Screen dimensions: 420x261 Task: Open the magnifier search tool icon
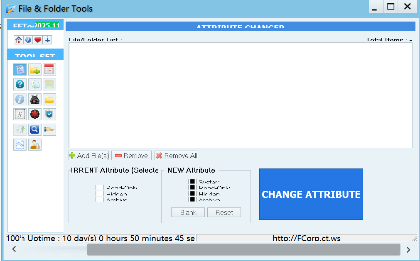point(35,129)
